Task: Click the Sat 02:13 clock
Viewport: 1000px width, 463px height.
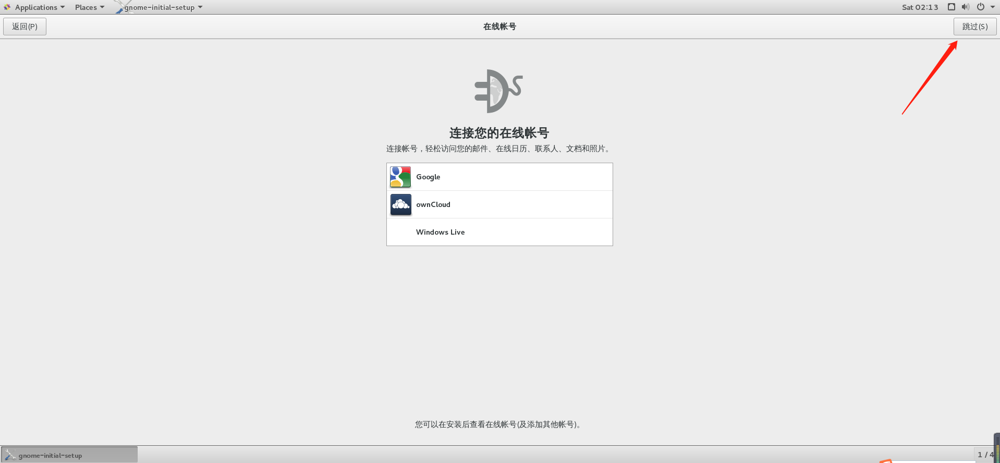Action: tap(920, 7)
